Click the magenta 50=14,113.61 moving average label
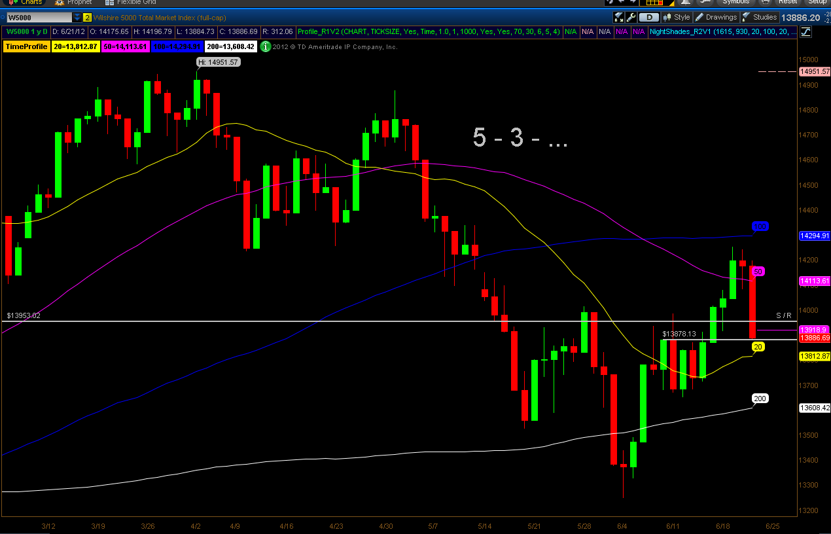 pos(127,46)
